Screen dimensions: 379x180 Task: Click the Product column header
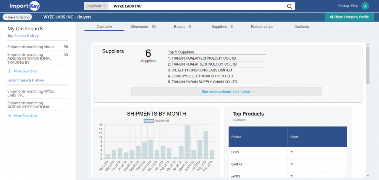click(x=258, y=137)
